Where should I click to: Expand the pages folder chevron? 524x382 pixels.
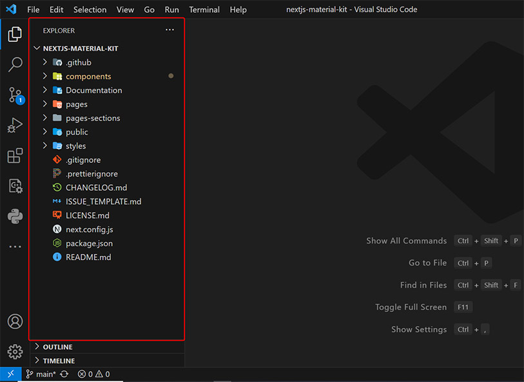tap(44, 104)
